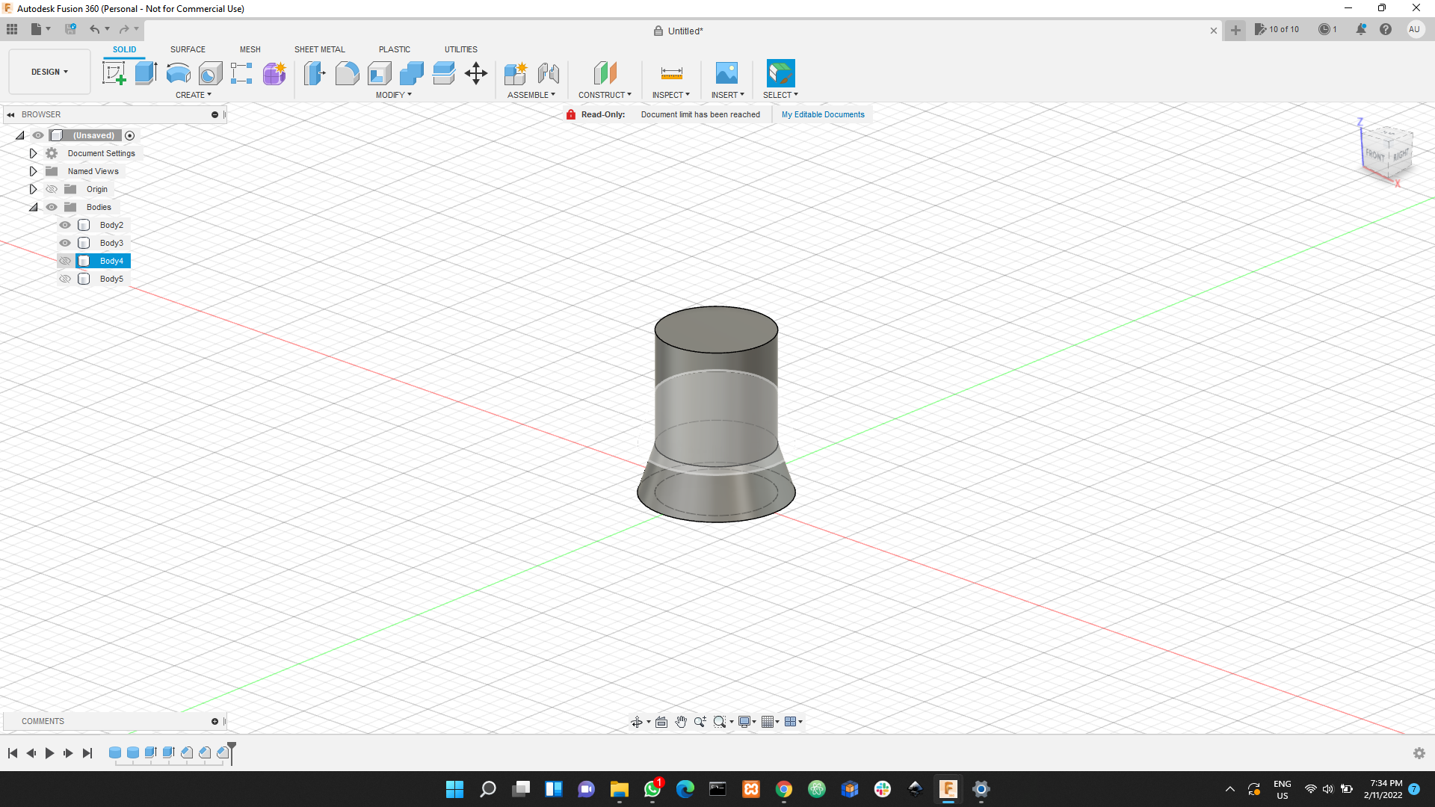The image size is (1435, 807).
Task: Show the Body4 body
Action: pos(65,260)
